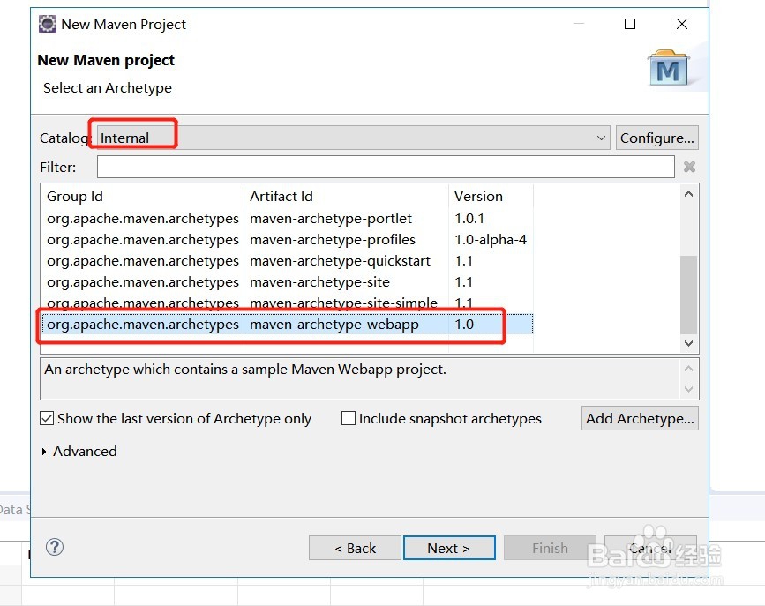Click into the Filter text field

(x=386, y=167)
